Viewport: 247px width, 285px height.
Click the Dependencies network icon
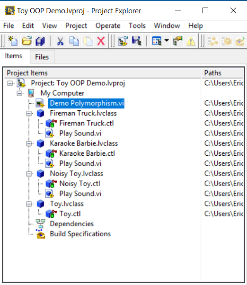pyautogui.click(x=40, y=224)
